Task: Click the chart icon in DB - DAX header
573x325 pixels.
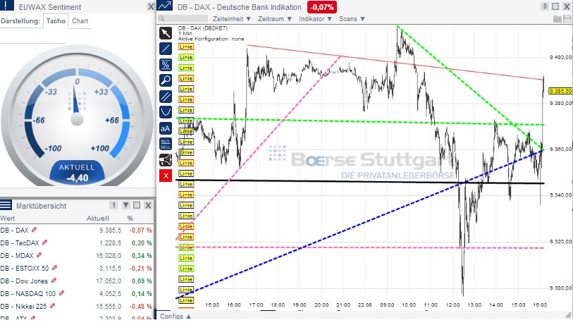Action: tap(164, 6)
